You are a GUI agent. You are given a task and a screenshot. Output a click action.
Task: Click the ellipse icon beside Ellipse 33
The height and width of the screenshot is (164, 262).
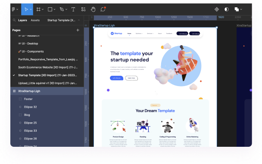20,131
